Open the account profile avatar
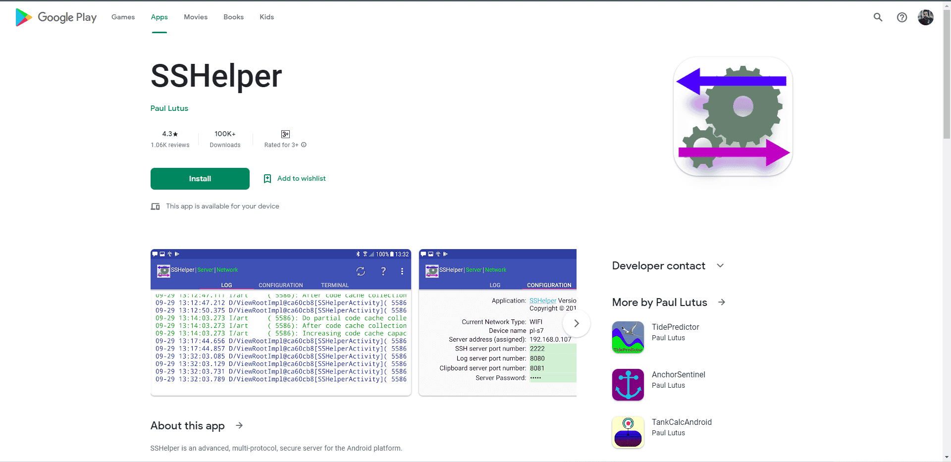 (x=925, y=17)
